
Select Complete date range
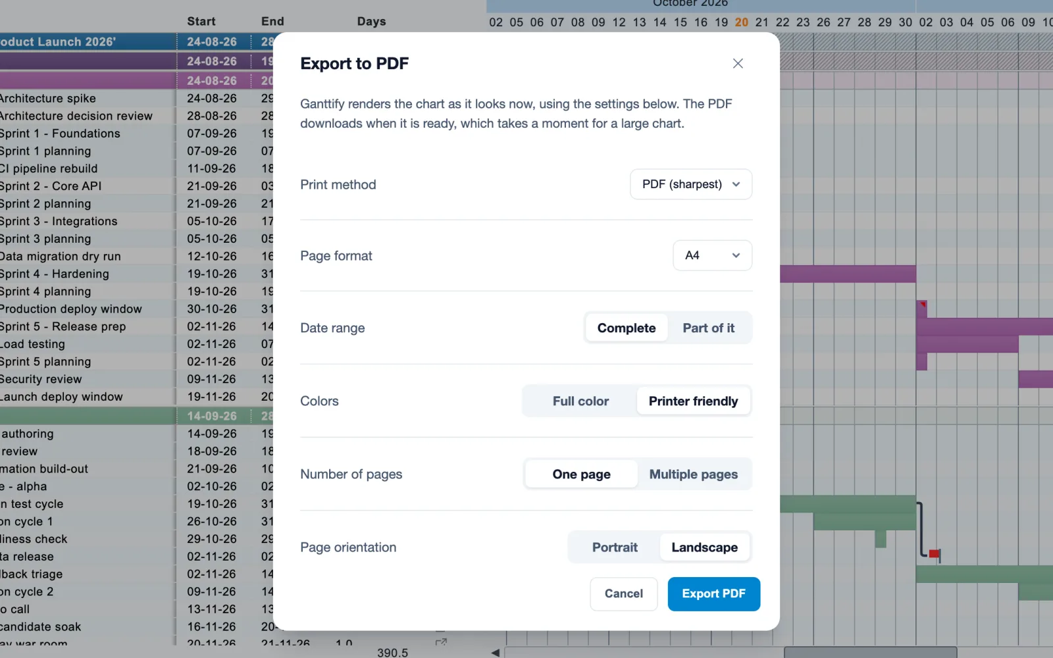(x=627, y=328)
